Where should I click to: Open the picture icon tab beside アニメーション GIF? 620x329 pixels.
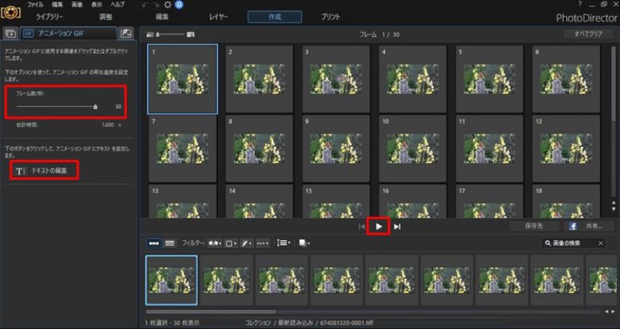click(x=126, y=33)
